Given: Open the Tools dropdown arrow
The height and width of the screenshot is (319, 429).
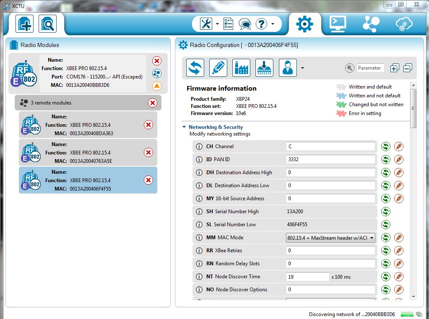Looking at the screenshot, I should 217,24.
